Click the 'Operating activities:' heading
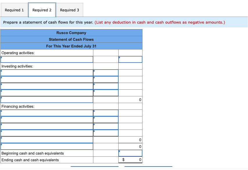248x170 pixels. pos(18,53)
